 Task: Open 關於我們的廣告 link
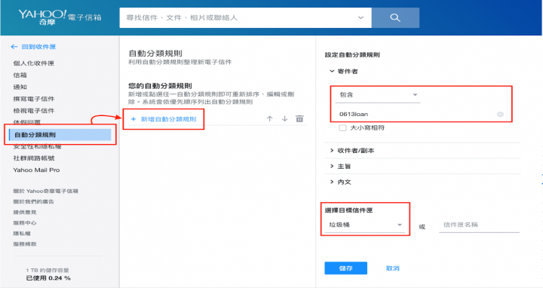pos(34,201)
